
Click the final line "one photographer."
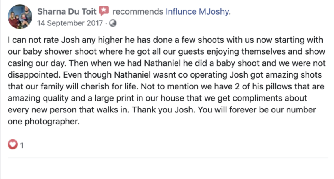(x=44, y=122)
